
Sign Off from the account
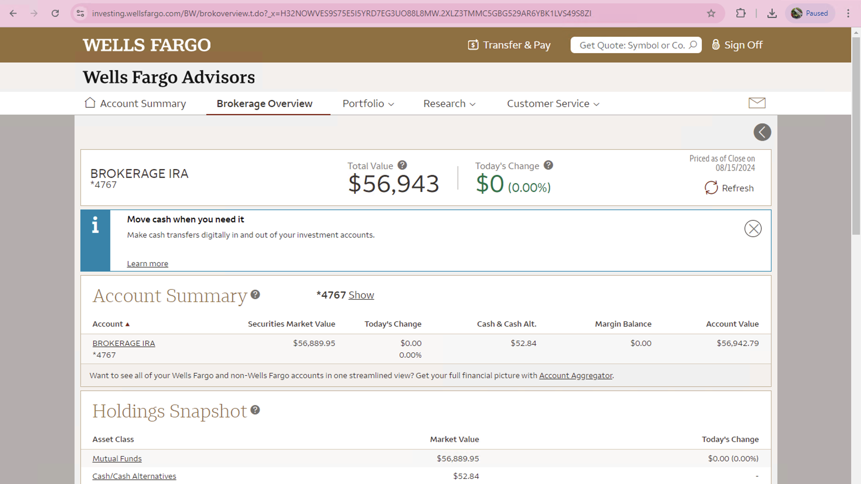point(737,45)
